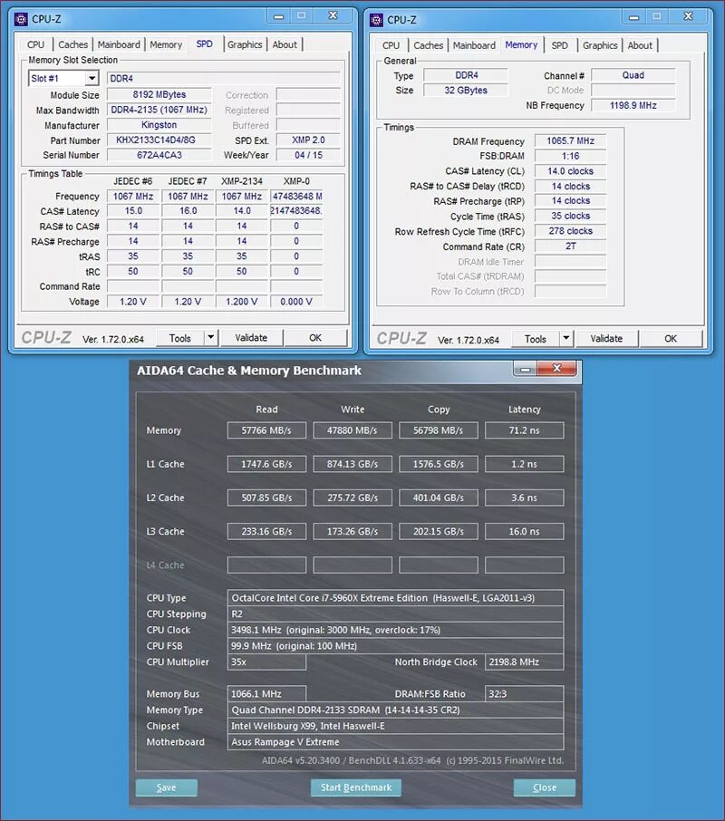Click Tools button in right CPU-Z window

[535, 339]
